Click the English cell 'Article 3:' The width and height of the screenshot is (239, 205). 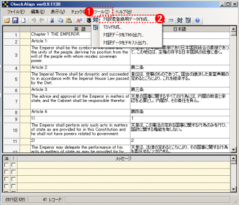coord(80,90)
